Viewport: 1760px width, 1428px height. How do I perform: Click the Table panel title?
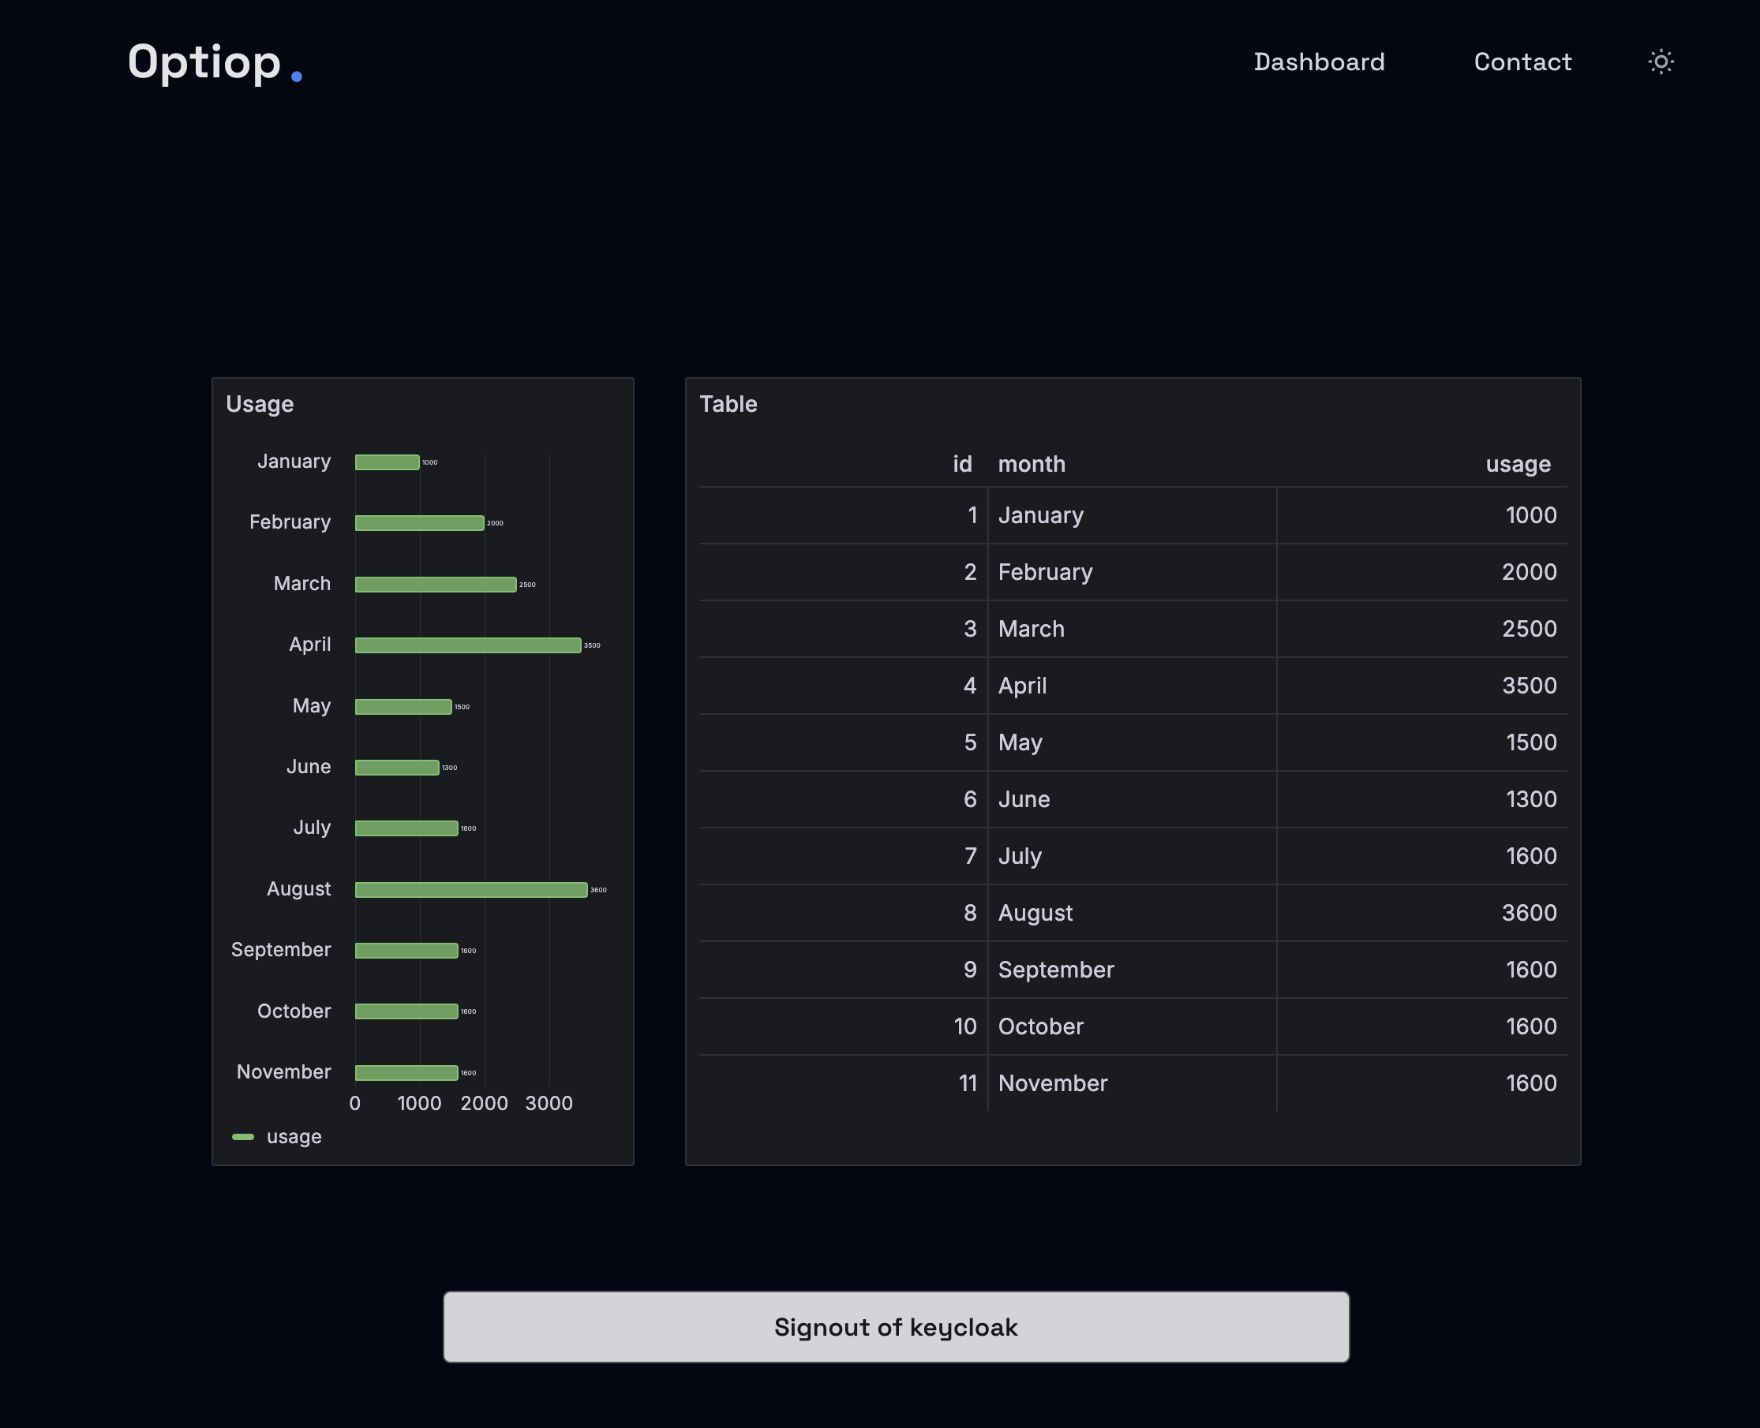click(729, 404)
